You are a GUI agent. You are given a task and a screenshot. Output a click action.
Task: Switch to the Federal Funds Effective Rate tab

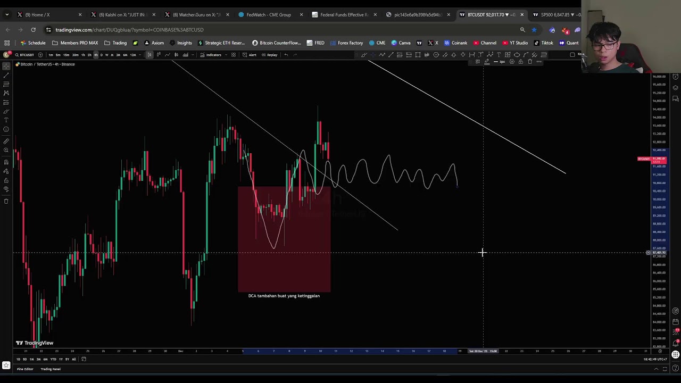click(344, 15)
